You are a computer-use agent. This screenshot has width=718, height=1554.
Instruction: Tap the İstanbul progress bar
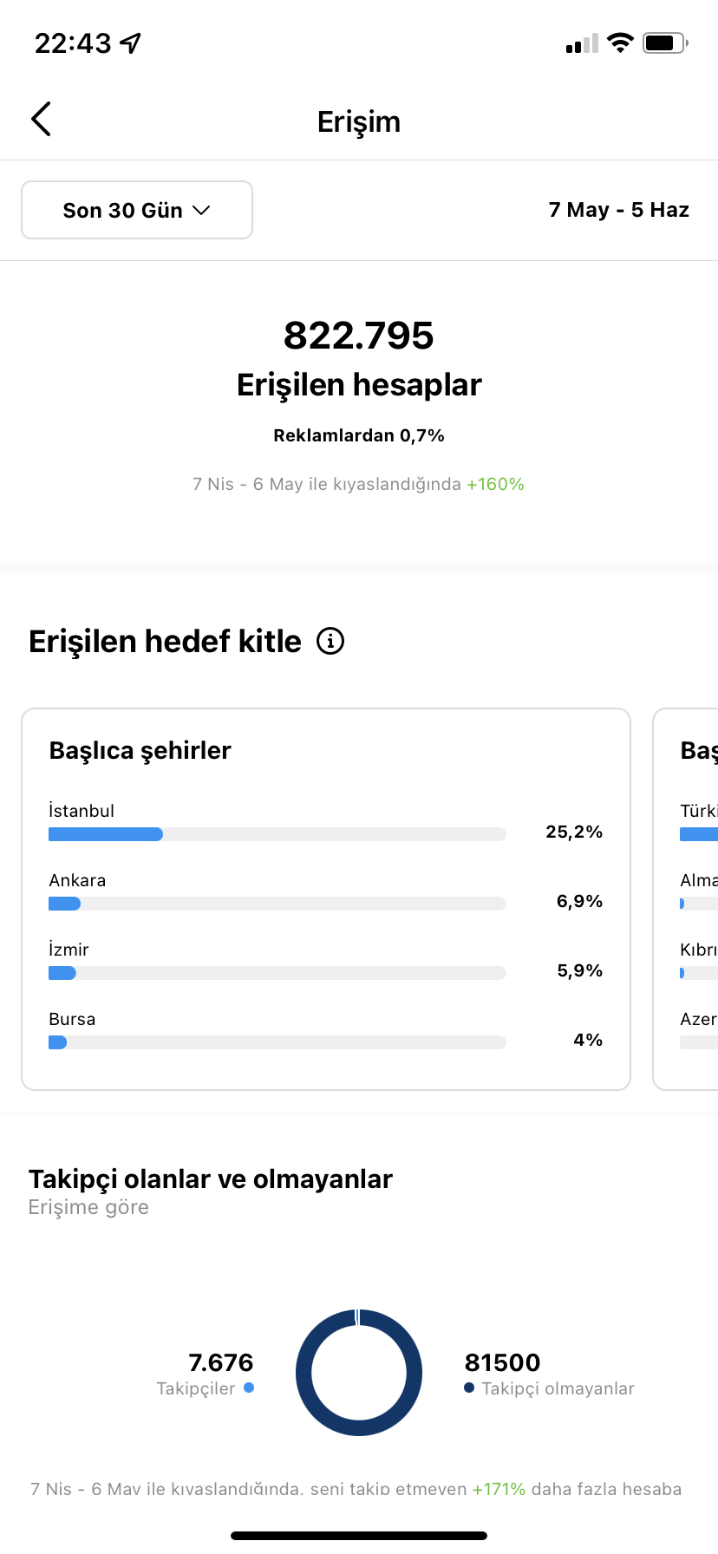click(277, 834)
